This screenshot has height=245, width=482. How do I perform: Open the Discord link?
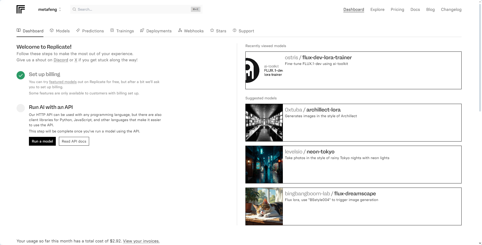tap(61, 60)
